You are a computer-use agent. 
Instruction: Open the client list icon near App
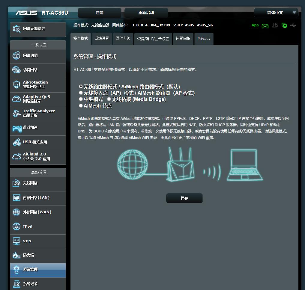point(275,25)
